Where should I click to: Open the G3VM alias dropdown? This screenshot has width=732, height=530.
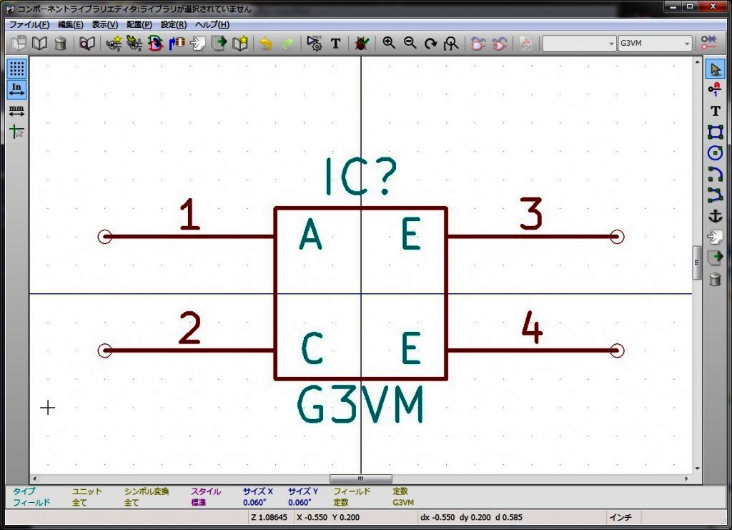click(655, 44)
